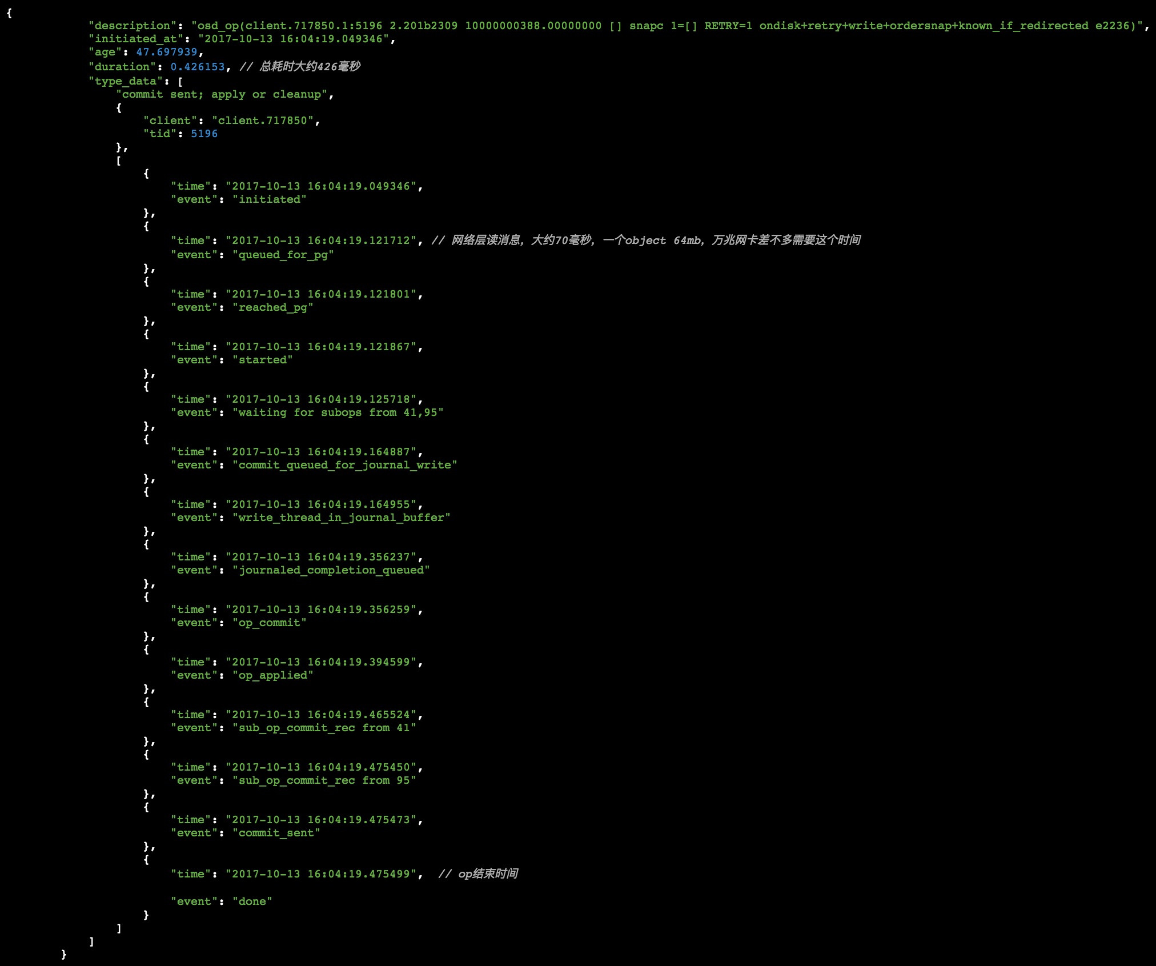Click the "reached_pg" event value

[x=272, y=307]
